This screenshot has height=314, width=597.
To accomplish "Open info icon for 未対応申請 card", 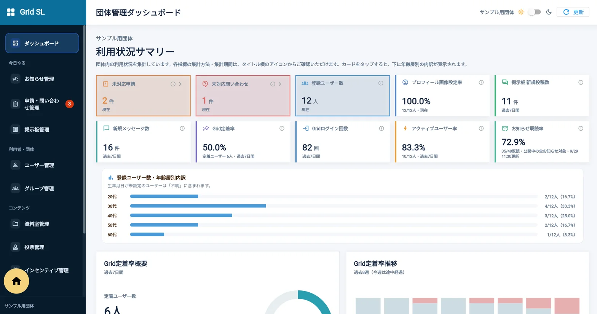I will pyautogui.click(x=173, y=84).
